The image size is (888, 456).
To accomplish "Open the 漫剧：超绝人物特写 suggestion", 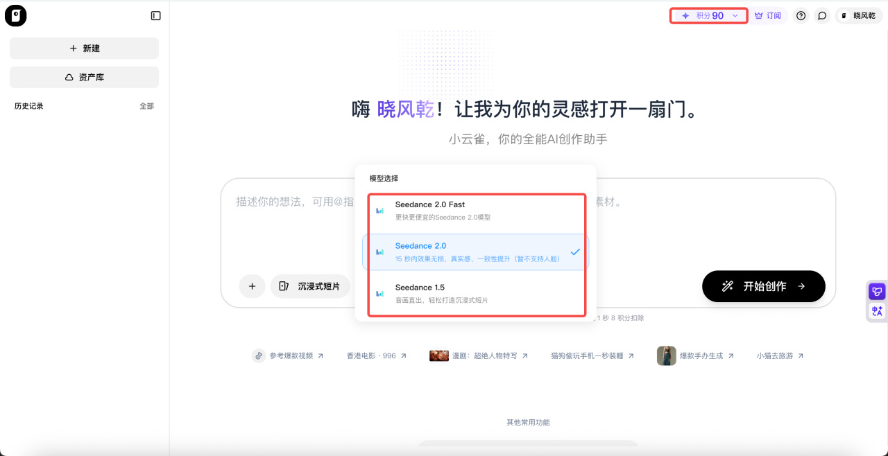I will pyautogui.click(x=479, y=356).
